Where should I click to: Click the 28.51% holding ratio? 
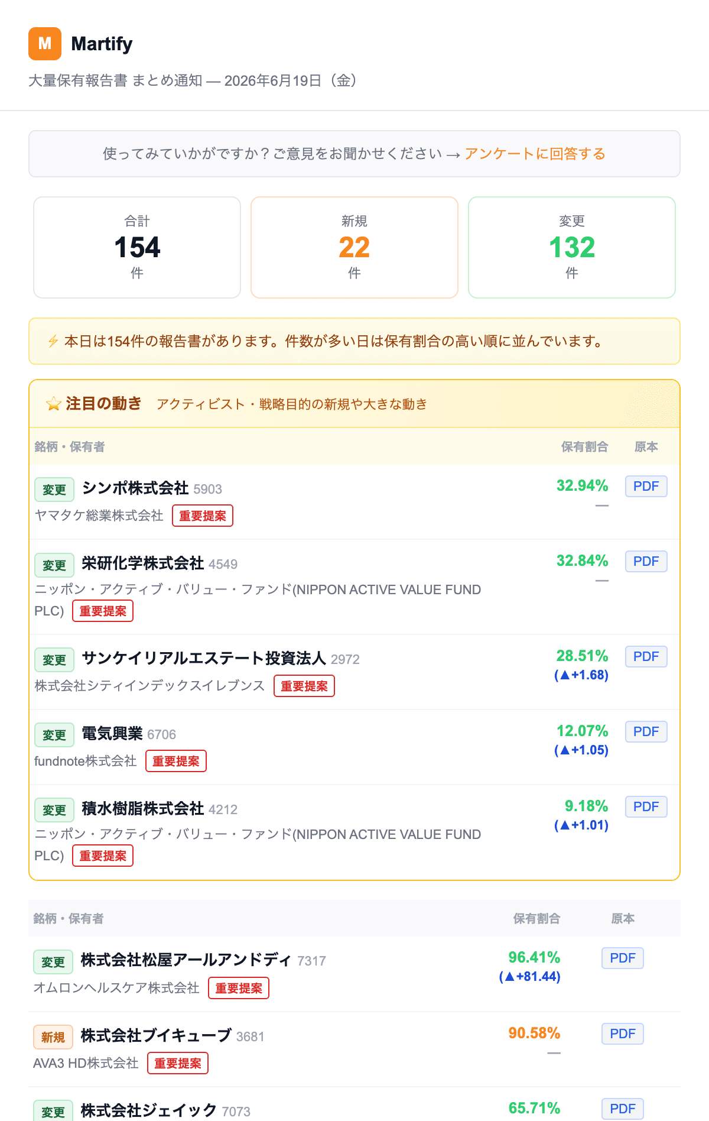click(583, 656)
